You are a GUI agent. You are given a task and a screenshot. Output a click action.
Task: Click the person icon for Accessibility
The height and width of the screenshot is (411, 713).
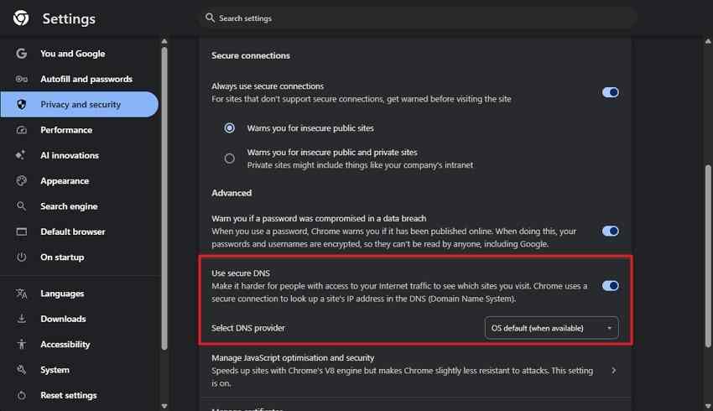[x=21, y=344]
